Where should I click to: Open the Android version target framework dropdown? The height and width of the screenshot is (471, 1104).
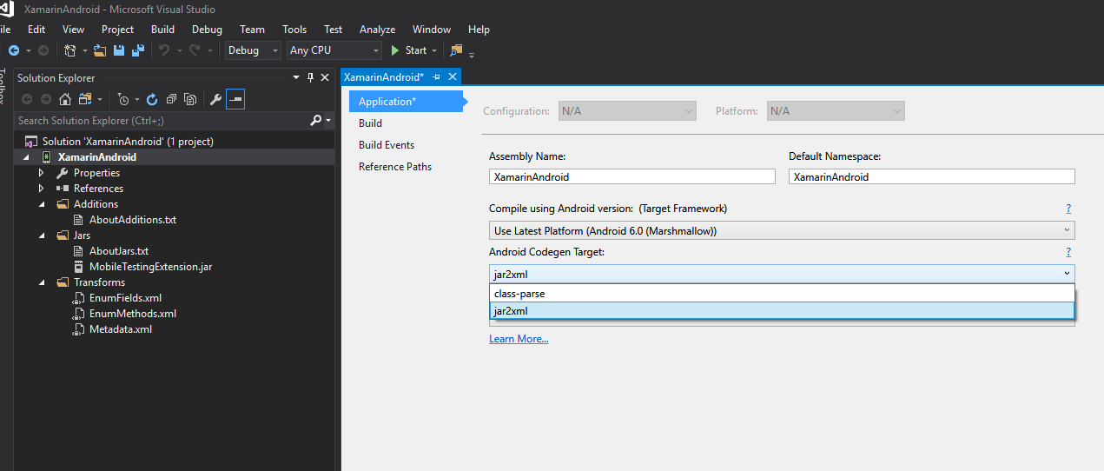pyautogui.click(x=782, y=230)
